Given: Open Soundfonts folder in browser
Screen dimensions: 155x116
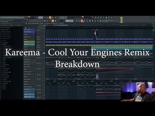Looking at the screenshot, I should click(x=5, y=78).
